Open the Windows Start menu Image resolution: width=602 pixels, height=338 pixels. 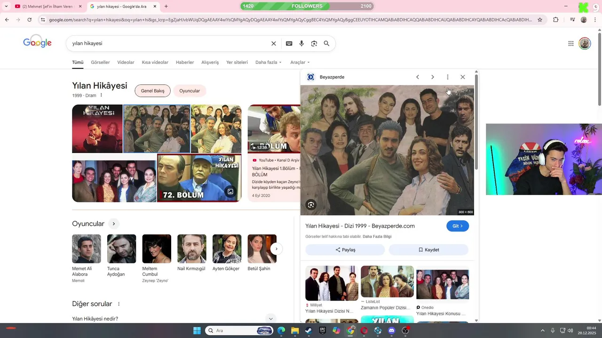click(197, 330)
